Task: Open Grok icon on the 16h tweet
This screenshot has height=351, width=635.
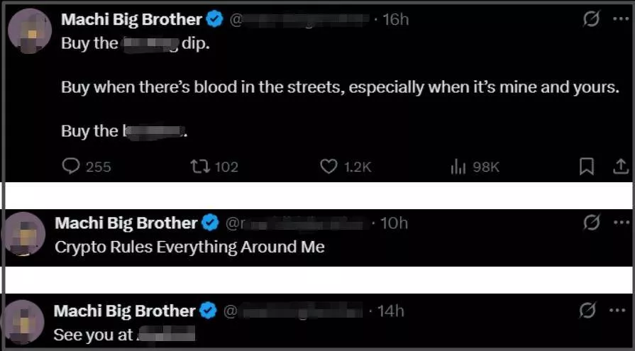Action: pos(590,20)
